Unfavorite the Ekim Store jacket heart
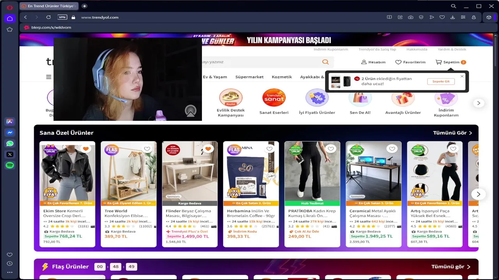This screenshot has height=280, width=499. click(86, 149)
